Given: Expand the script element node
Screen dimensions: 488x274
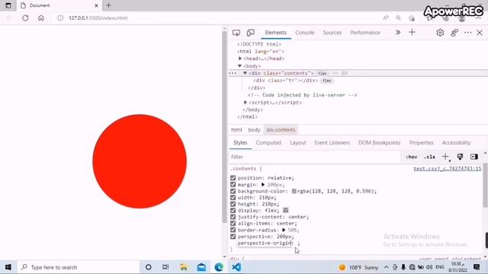Looking at the screenshot, I should [246, 102].
